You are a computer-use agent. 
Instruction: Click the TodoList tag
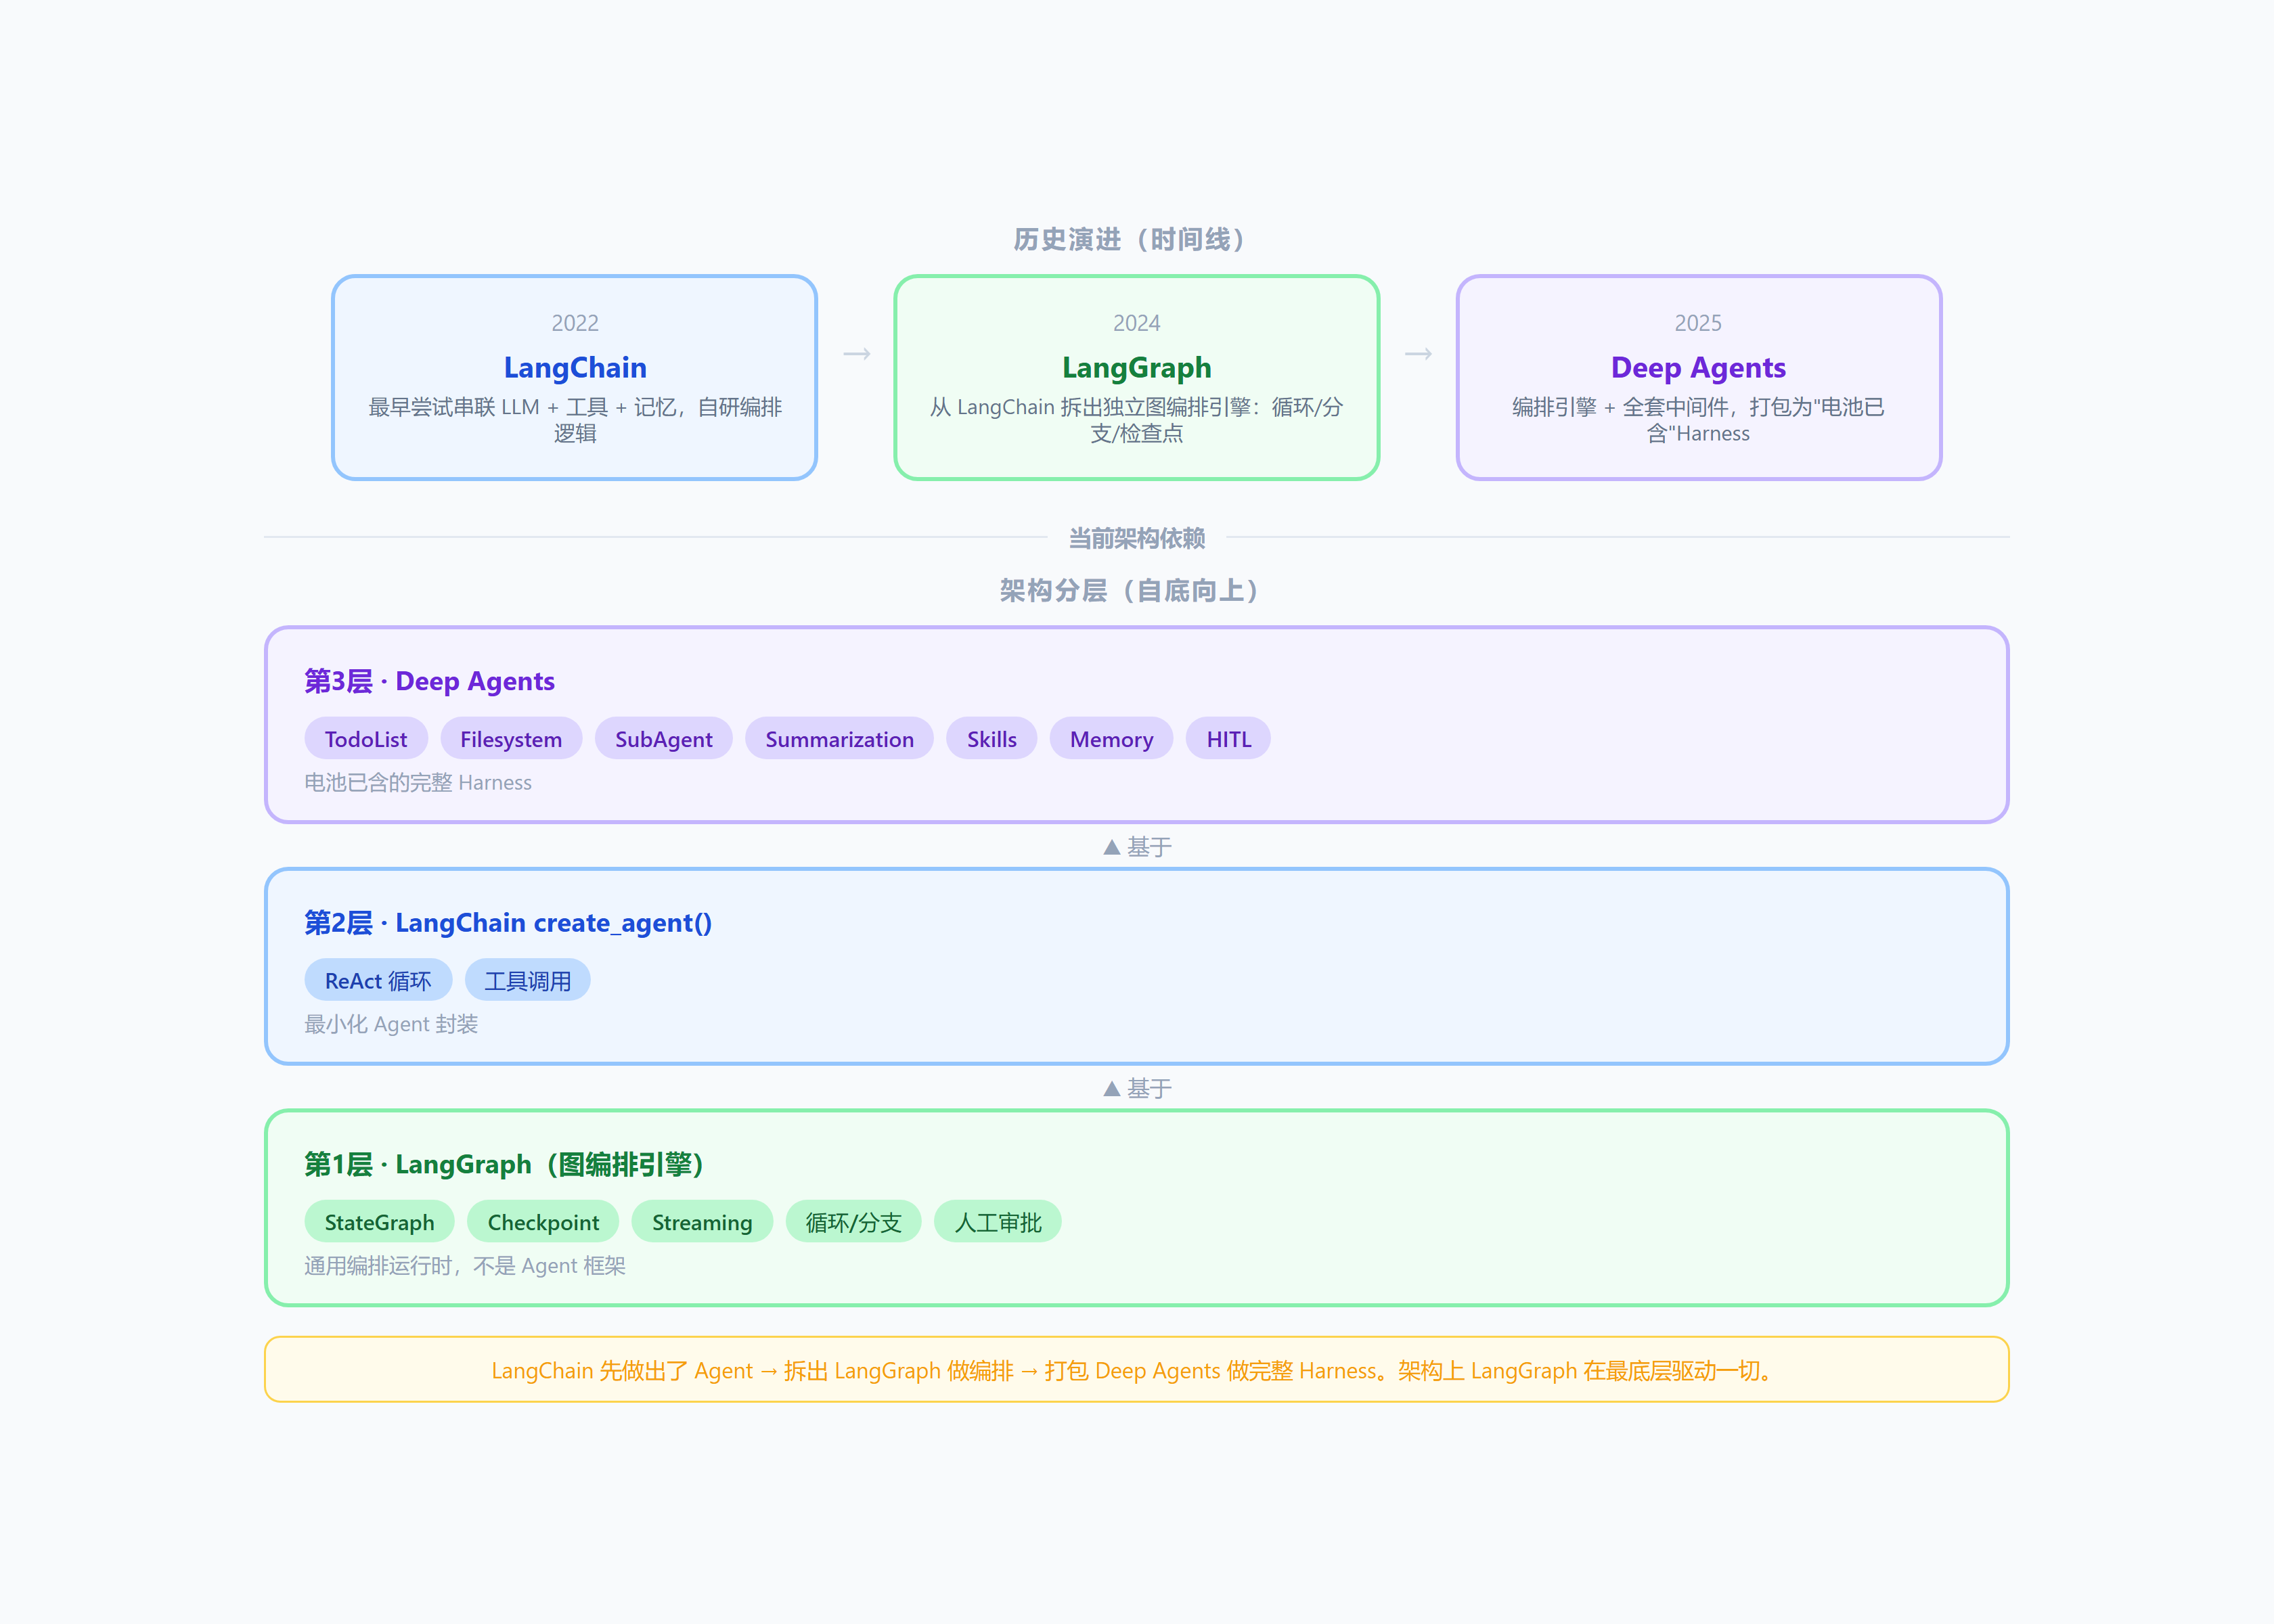366,739
